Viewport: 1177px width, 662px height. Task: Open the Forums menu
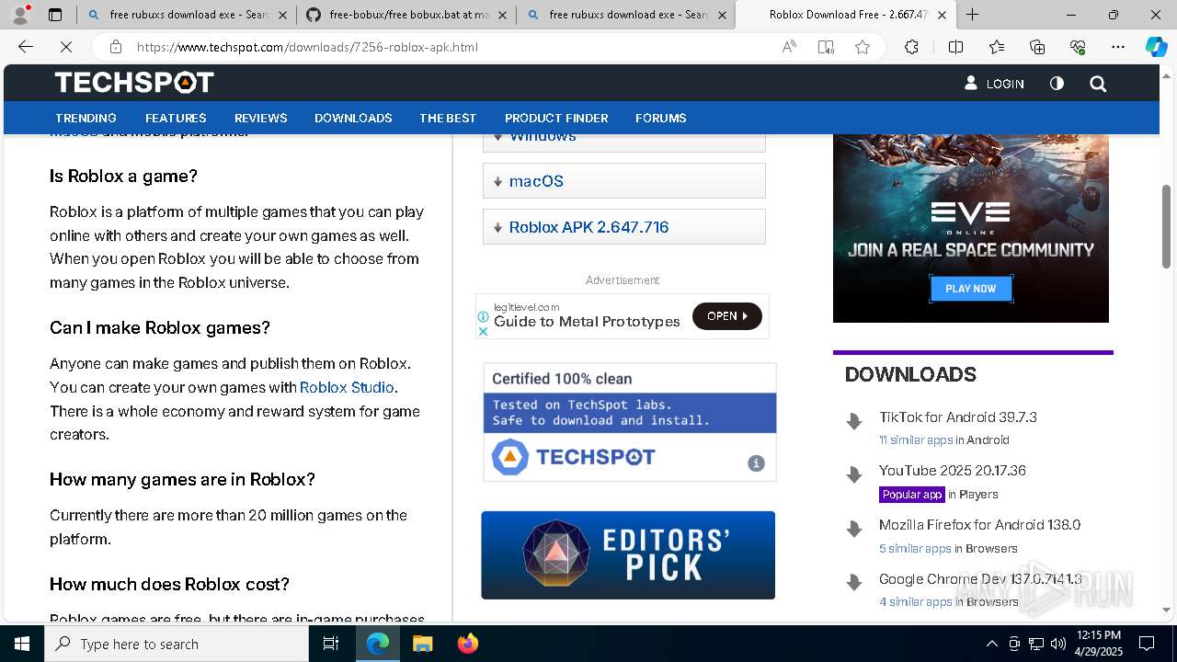[x=661, y=118]
